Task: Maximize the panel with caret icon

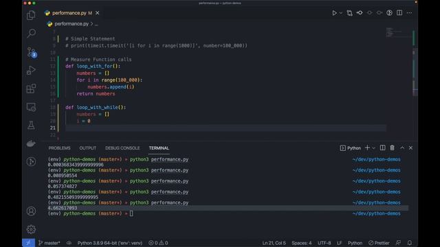Action: tap(402, 148)
